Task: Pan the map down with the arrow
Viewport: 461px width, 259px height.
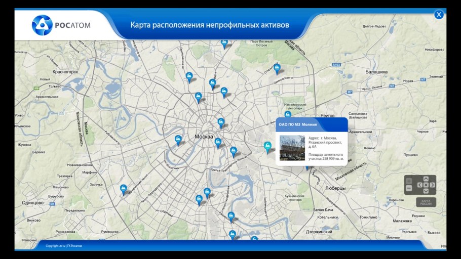Action: 426,191
